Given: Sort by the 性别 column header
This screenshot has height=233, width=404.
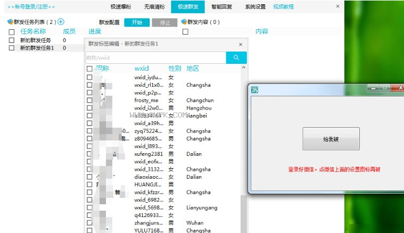Looking at the screenshot, I should (175, 69).
